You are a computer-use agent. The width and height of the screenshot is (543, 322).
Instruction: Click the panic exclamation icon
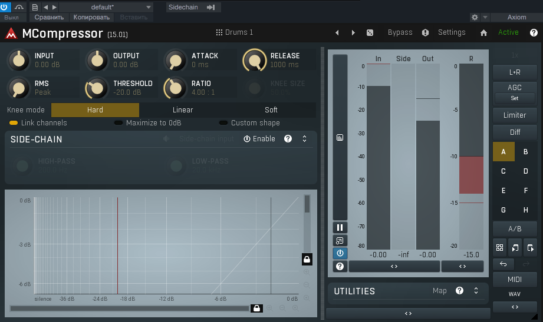coord(425,32)
